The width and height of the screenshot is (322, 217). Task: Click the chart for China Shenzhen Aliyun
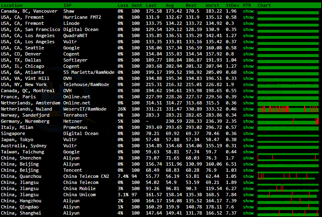coord(288,158)
